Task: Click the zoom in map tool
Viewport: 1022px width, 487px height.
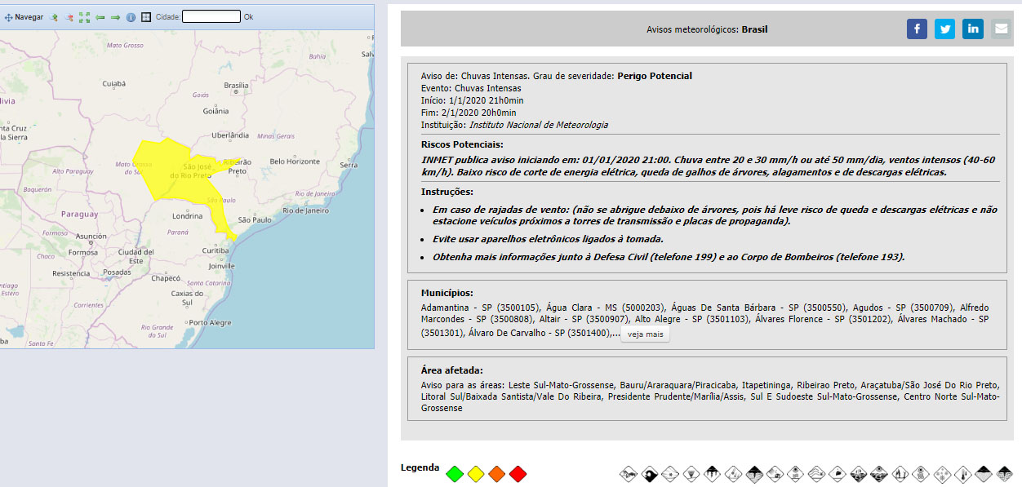Action: 54,17
